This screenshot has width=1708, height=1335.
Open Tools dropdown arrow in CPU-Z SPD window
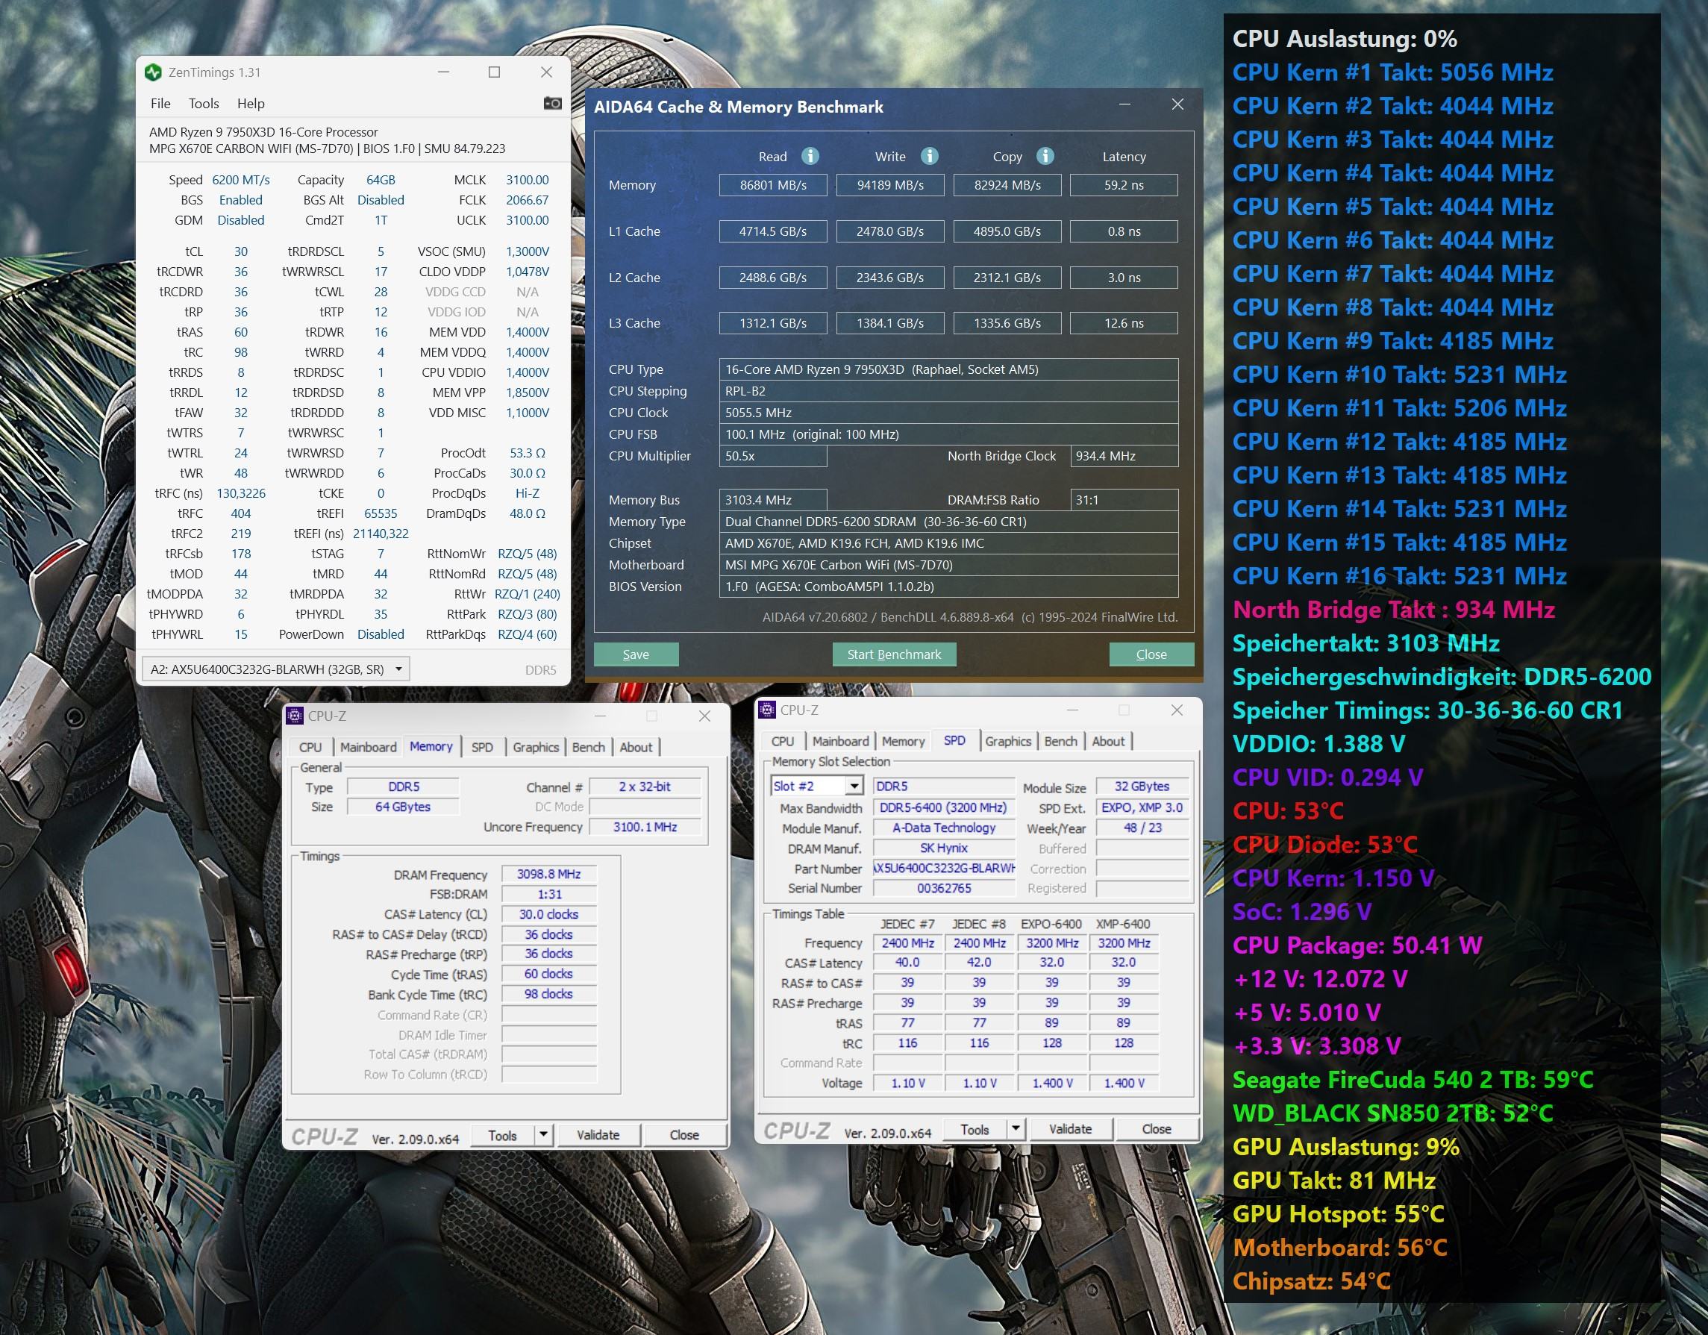[x=1015, y=1129]
